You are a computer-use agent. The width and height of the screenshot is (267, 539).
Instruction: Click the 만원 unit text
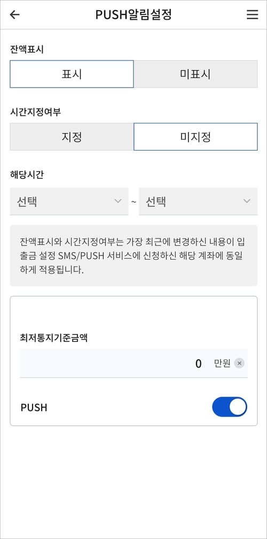point(222,363)
